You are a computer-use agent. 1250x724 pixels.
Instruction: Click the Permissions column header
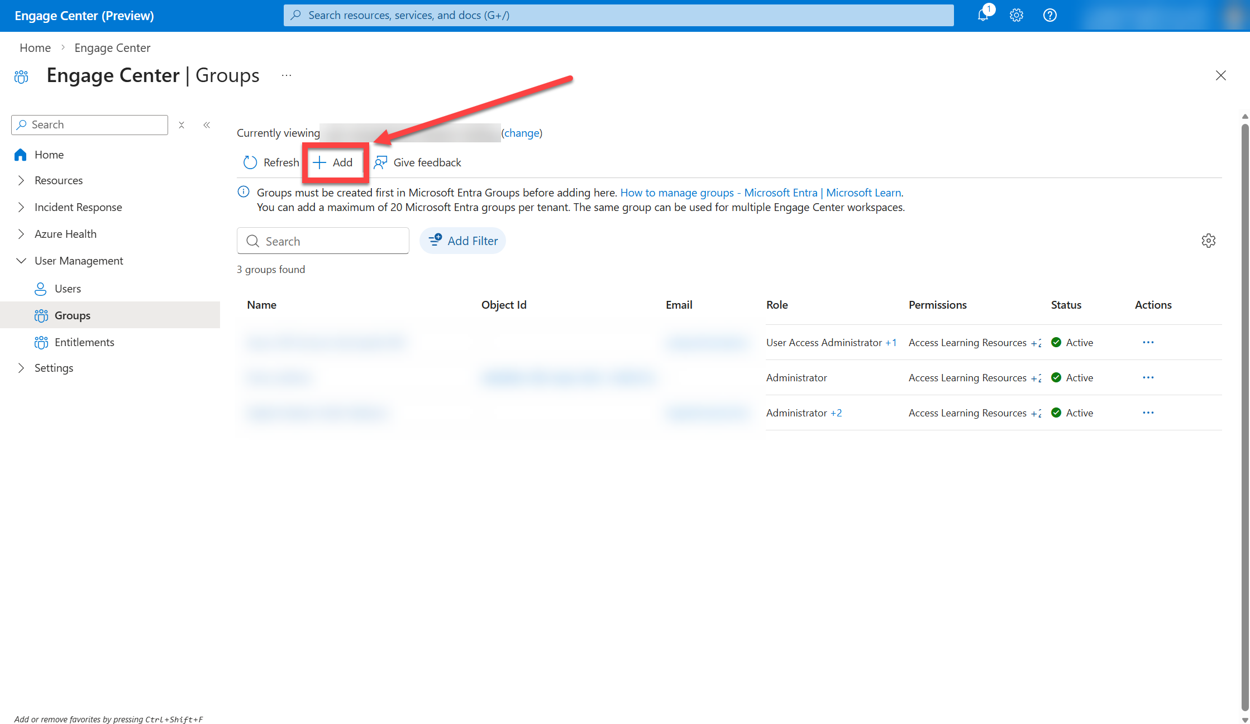938,305
